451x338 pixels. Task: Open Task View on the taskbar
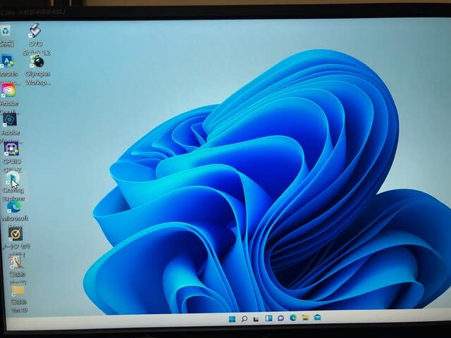click(x=256, y=319)
